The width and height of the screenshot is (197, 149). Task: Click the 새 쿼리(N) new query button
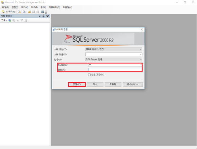(x=8, y=12)
